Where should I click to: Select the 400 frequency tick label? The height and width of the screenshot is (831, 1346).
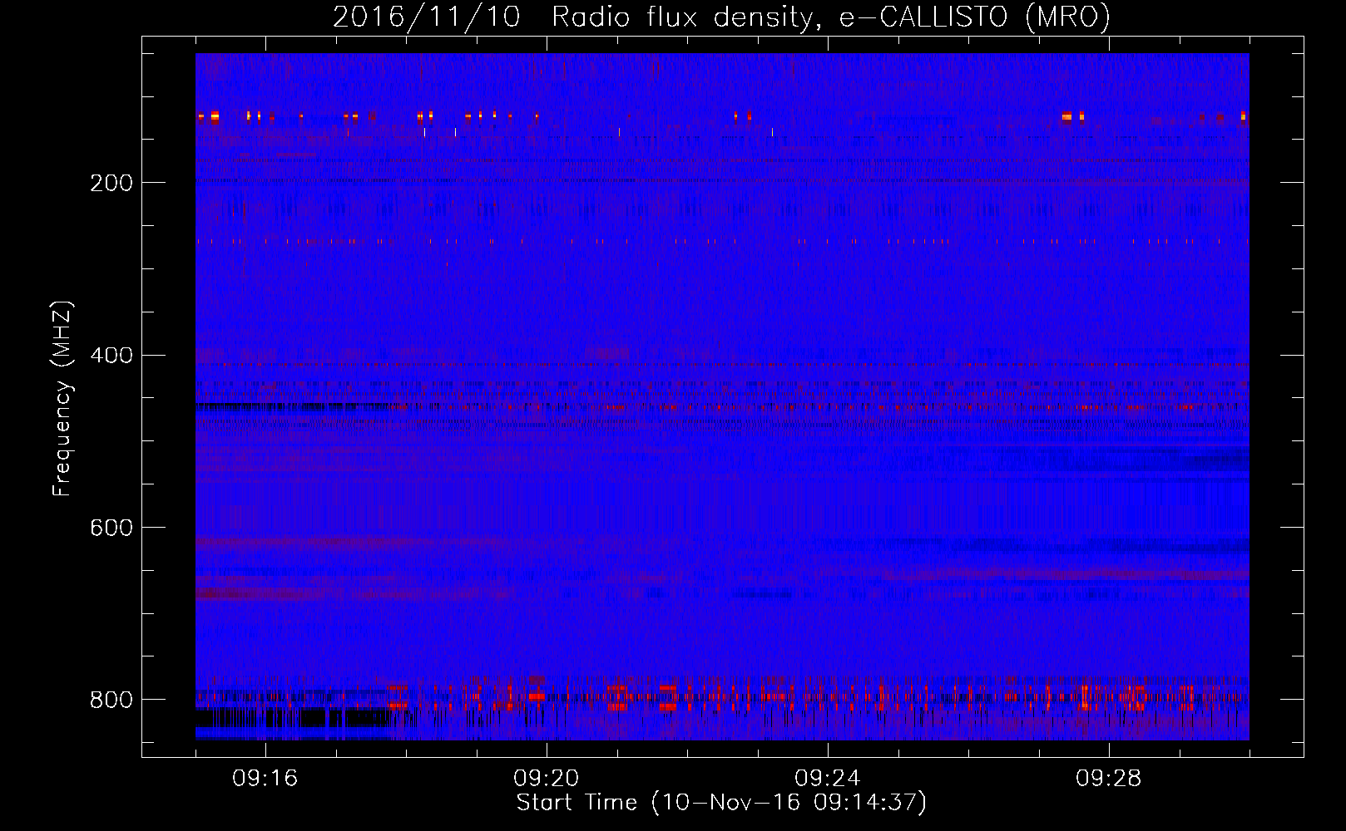pyautogui.click(x=111, y=356)
